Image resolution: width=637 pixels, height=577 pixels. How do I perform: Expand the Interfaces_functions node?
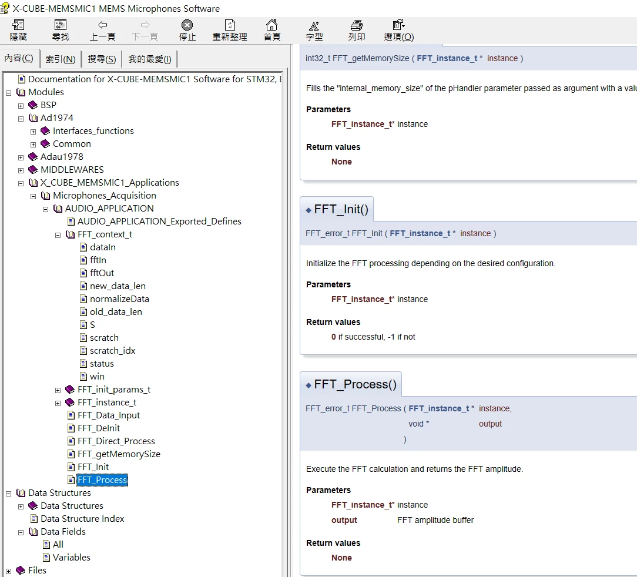point(33,132)
